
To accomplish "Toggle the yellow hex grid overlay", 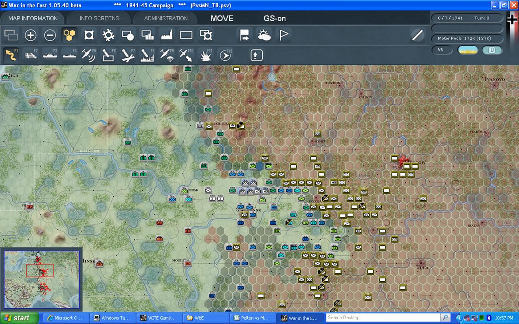I will click(70, 35).
